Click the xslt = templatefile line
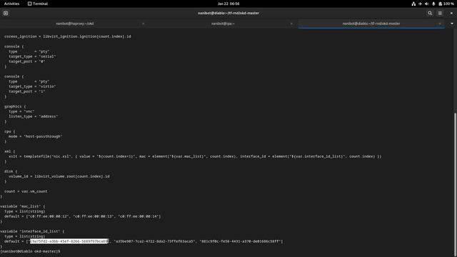457x257 pixels. coord(195,156)
